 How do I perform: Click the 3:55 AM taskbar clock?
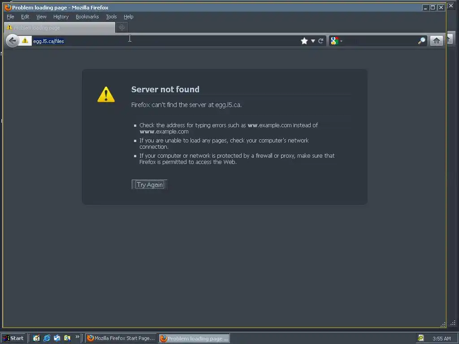[442, 339]
